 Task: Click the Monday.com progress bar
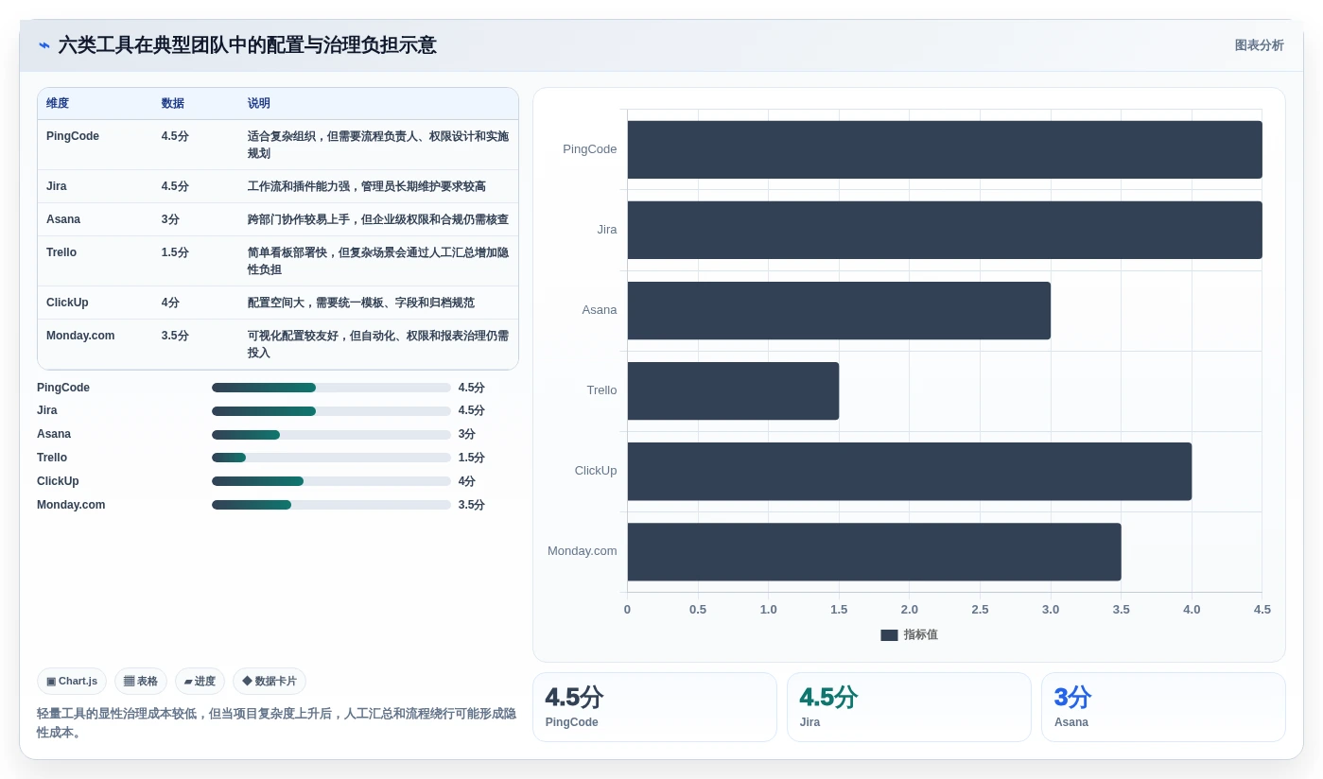(331, 505)
